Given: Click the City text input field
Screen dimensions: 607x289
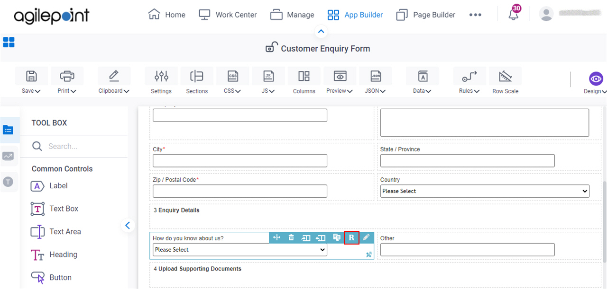Looking at the screenshot, I should pos(240,161).
